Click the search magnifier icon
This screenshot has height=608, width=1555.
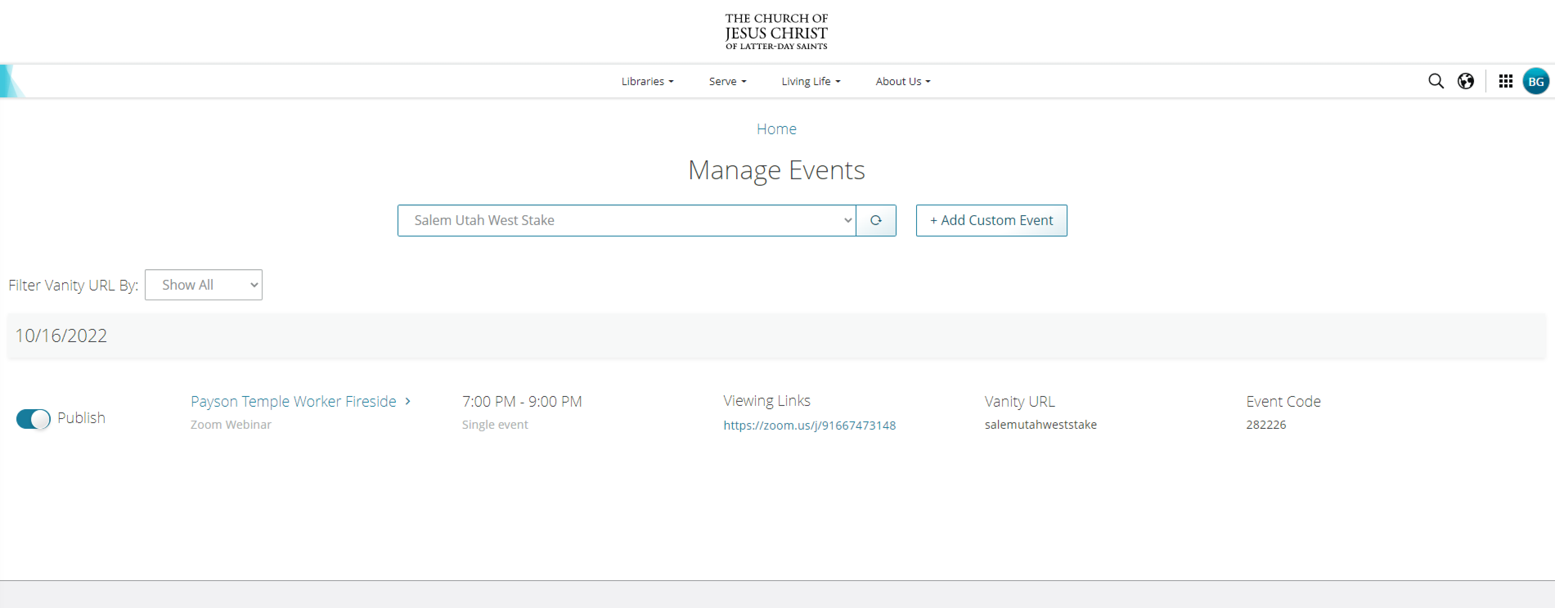(x=1436, y=81)
